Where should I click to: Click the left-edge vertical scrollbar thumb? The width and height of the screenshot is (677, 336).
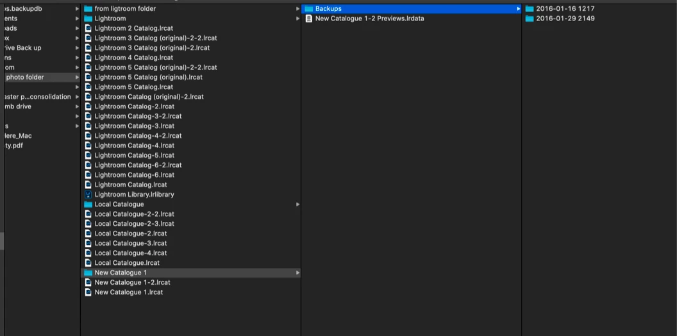pyautogui.click(x=2, y=241)
